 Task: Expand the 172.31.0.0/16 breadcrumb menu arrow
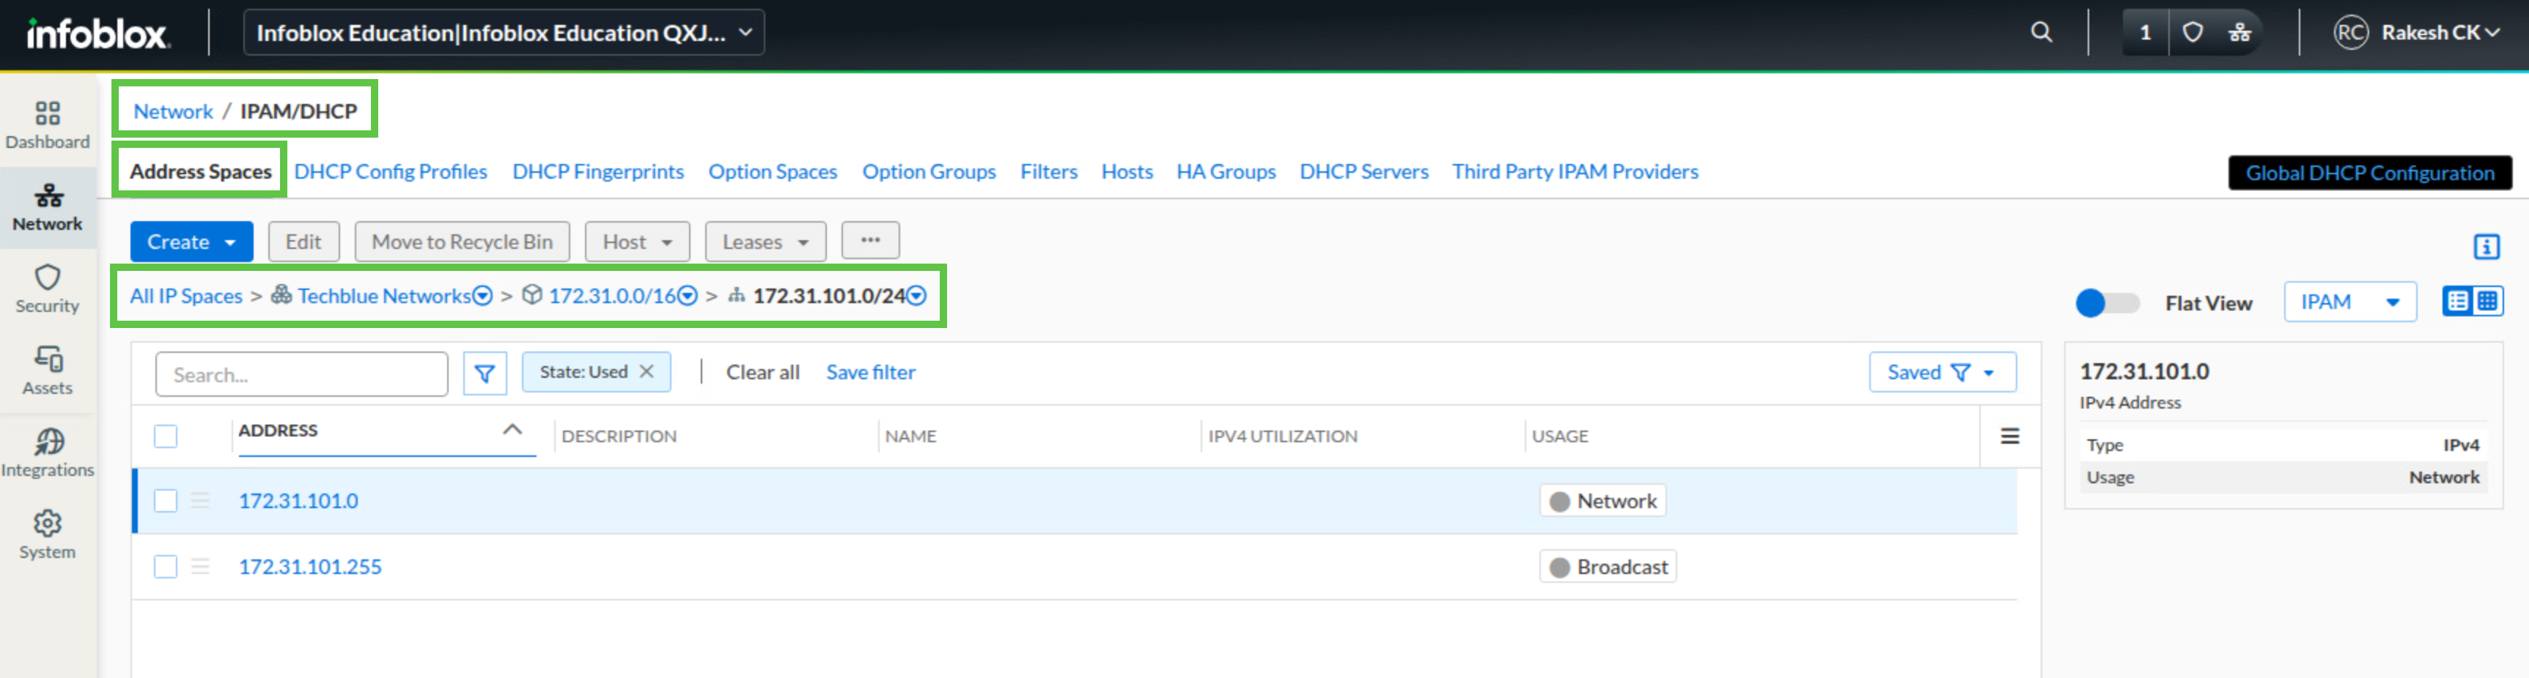pos(688,295)
